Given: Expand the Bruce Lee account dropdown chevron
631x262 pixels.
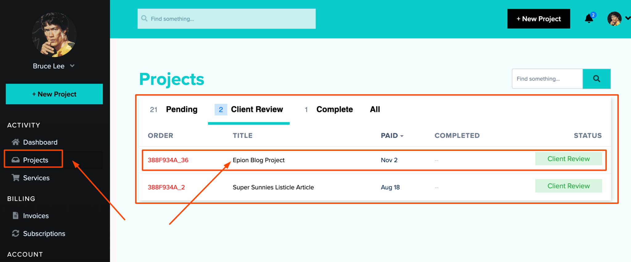Looking at the screenshot, I should coord(72,66).
